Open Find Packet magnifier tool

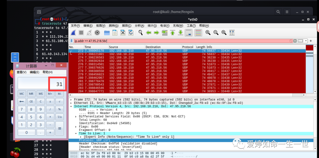coord(140,33)
